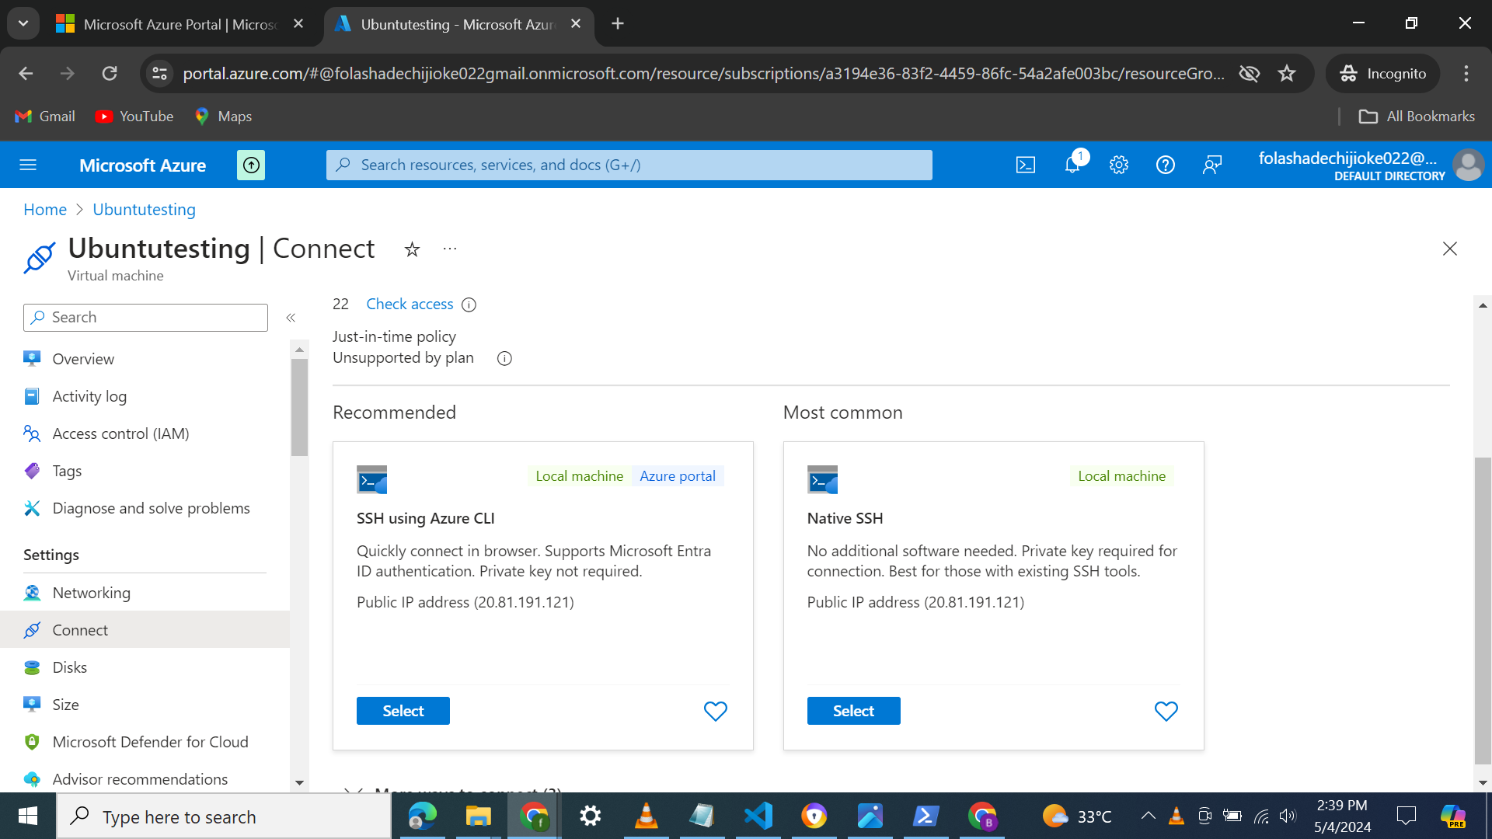Pin Ubuntutesting with the star icon

412,249
